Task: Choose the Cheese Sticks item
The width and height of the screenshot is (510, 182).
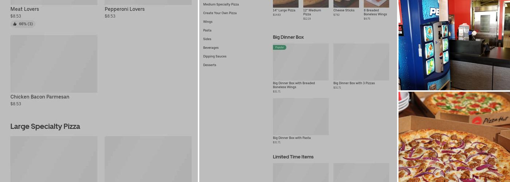Action: point(344,10)
